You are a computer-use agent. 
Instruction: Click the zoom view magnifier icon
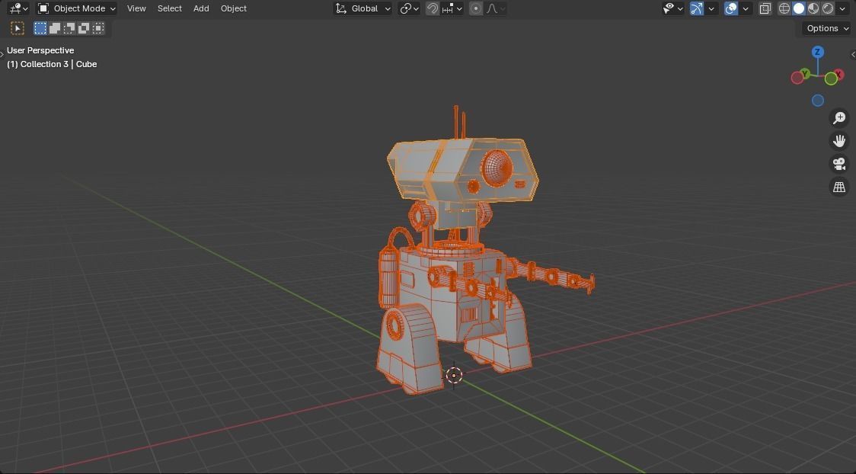(x=839, y=117)
